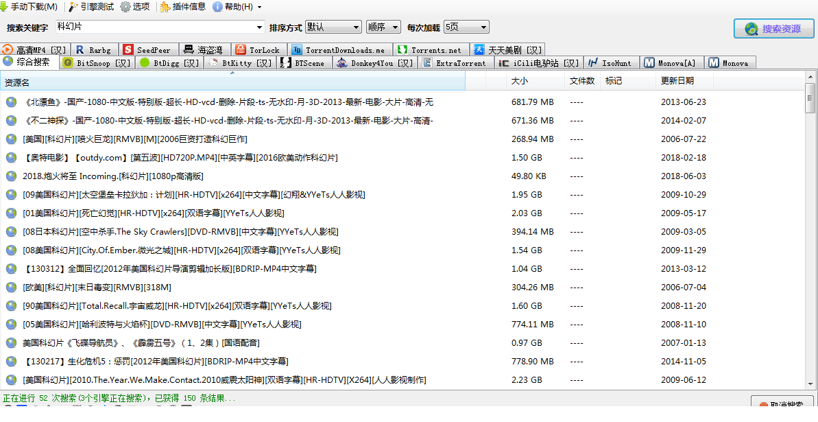This screenshot has height=422, width=818.
Task: Select the 681.79 MB size cell
Action: [x=533, y=102]
